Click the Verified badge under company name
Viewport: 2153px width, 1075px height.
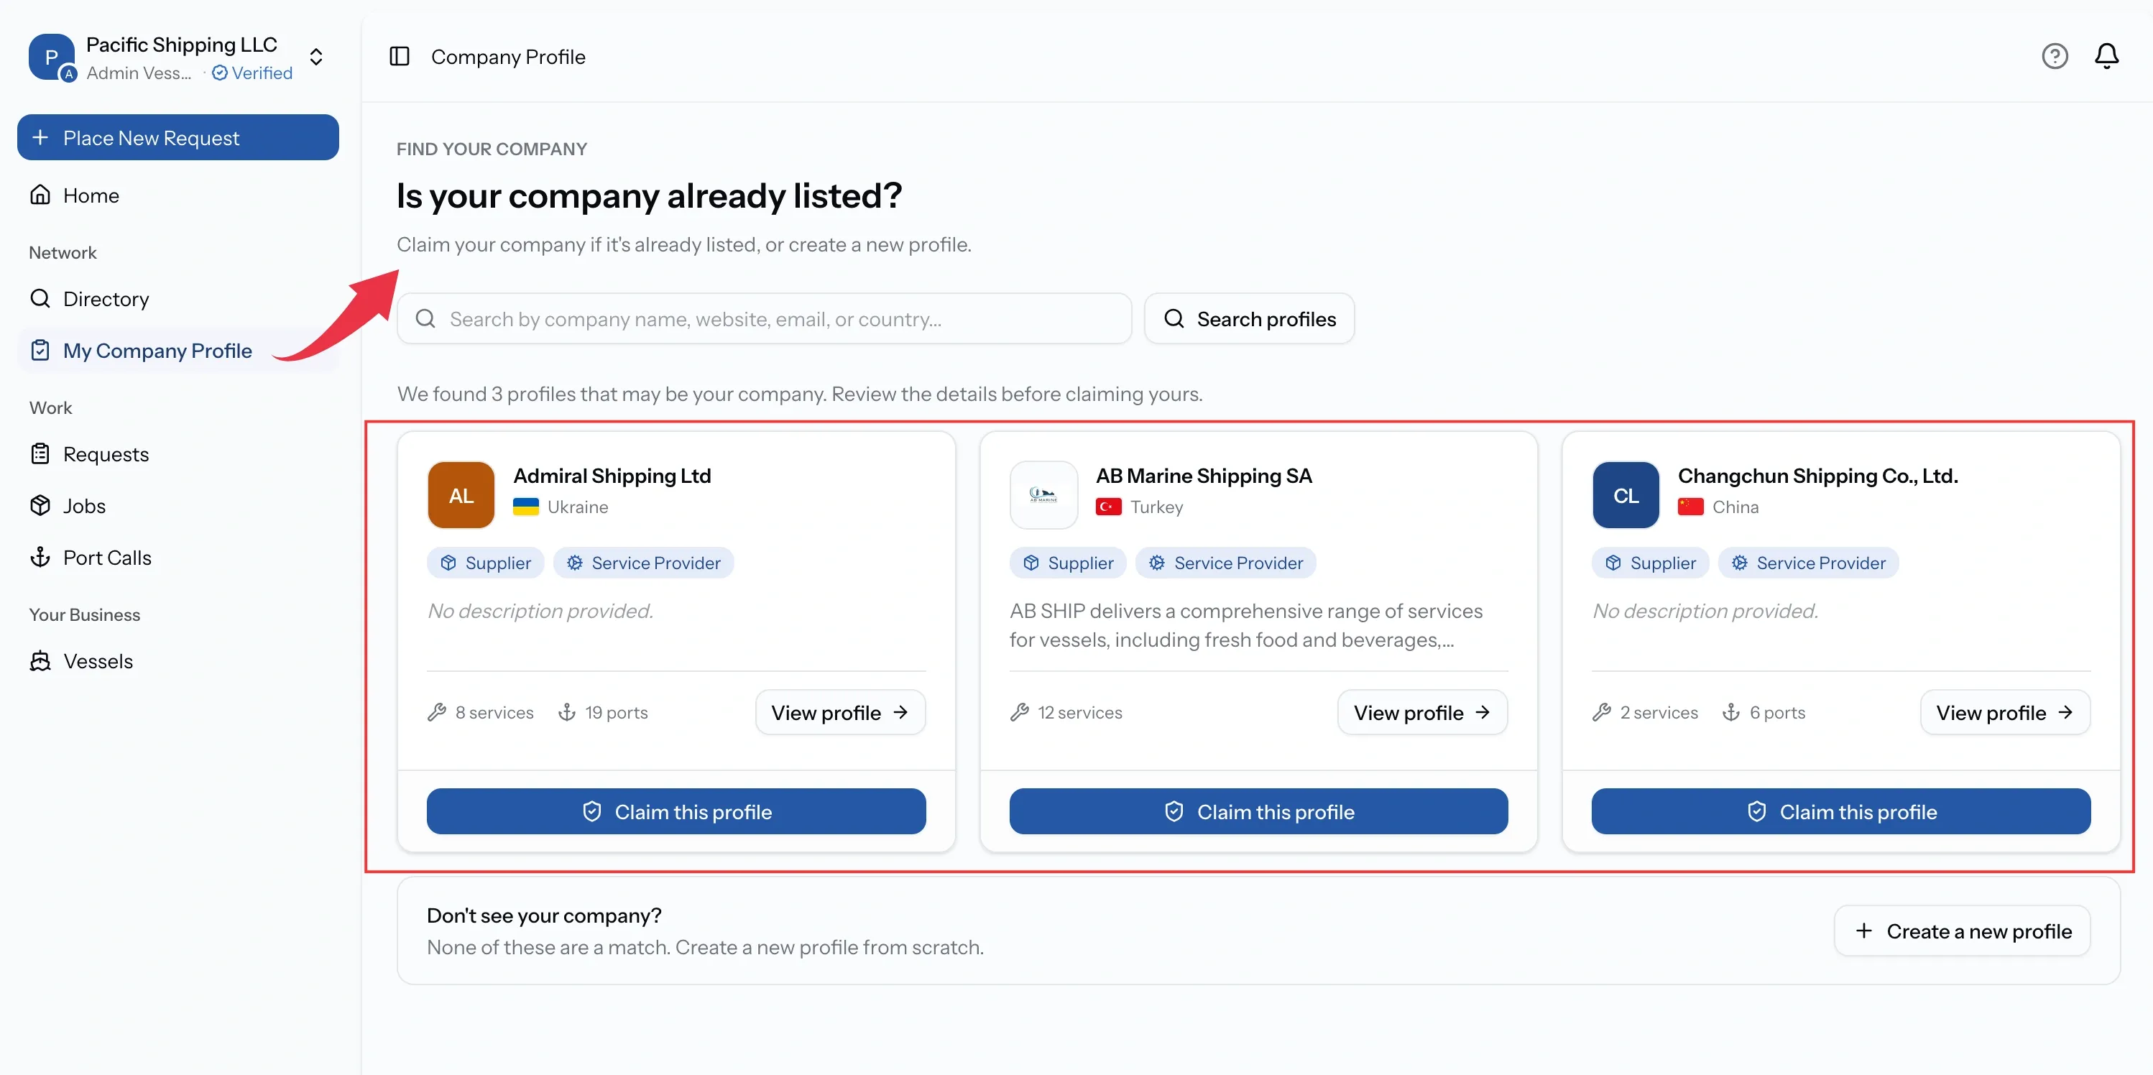coord(252,73)
